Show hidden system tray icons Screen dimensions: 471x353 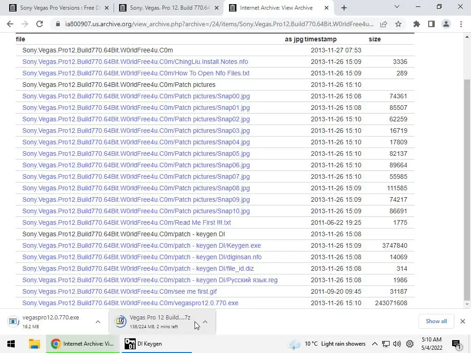pyautogui.click(x=374, y=344)
